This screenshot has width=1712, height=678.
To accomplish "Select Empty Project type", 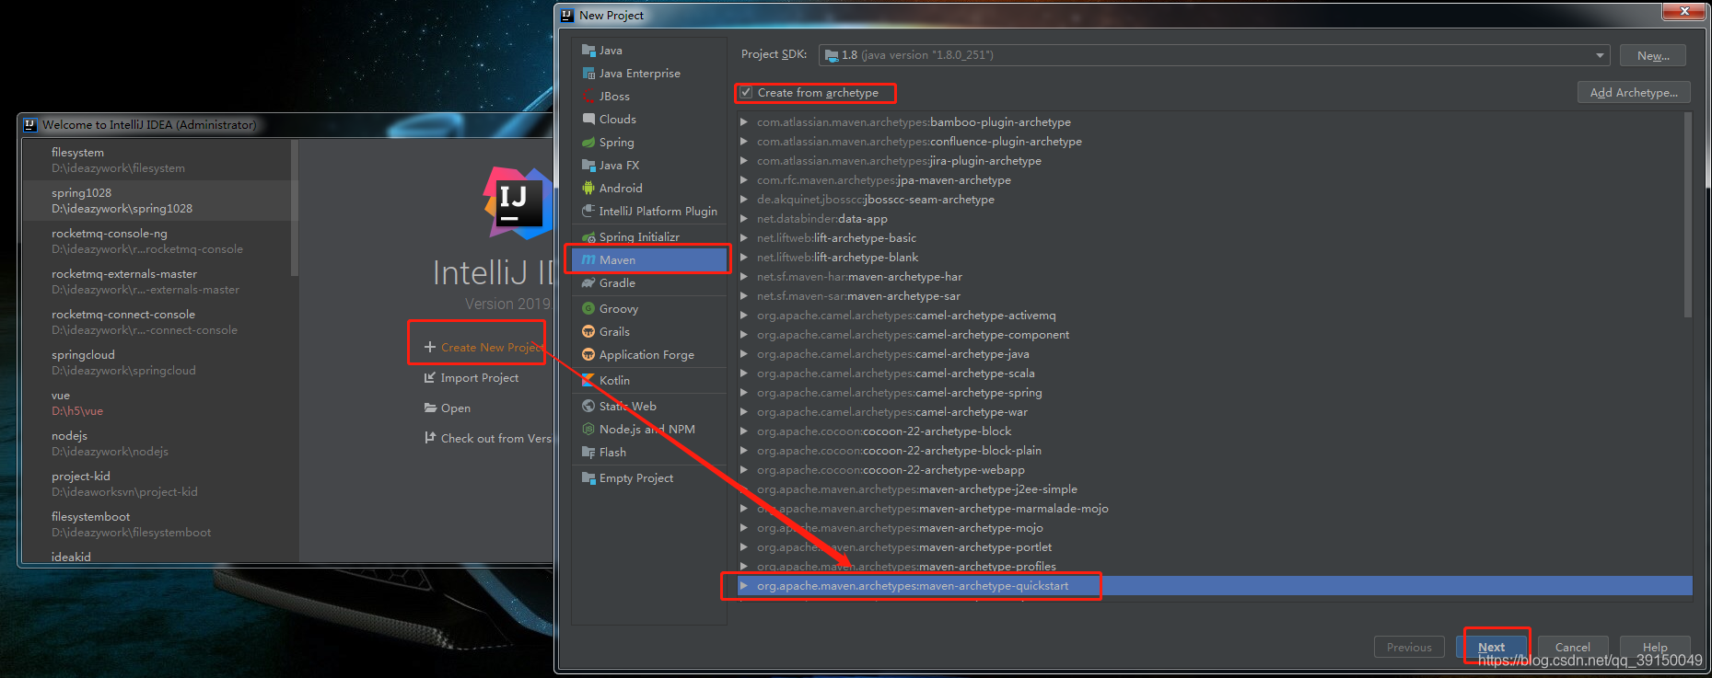I will pyautogui.click(x=649, y=478).
